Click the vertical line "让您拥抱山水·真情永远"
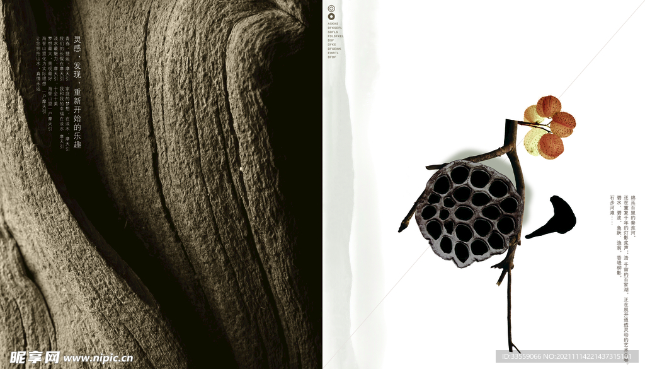The width and height of the screenshot is (645, 369). 38,64
